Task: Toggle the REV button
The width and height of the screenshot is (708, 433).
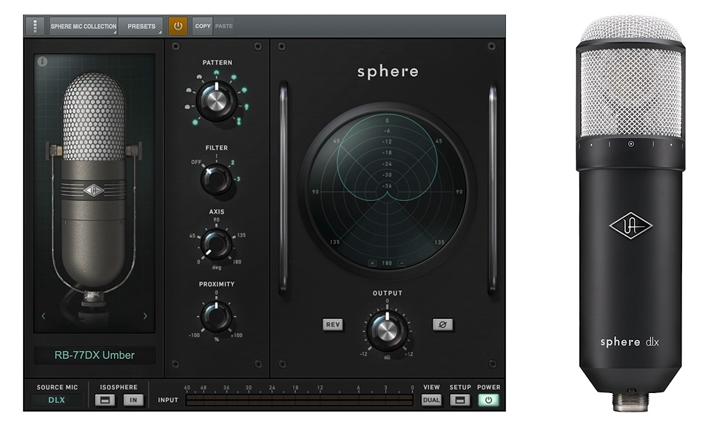Action: click(333, 324)
